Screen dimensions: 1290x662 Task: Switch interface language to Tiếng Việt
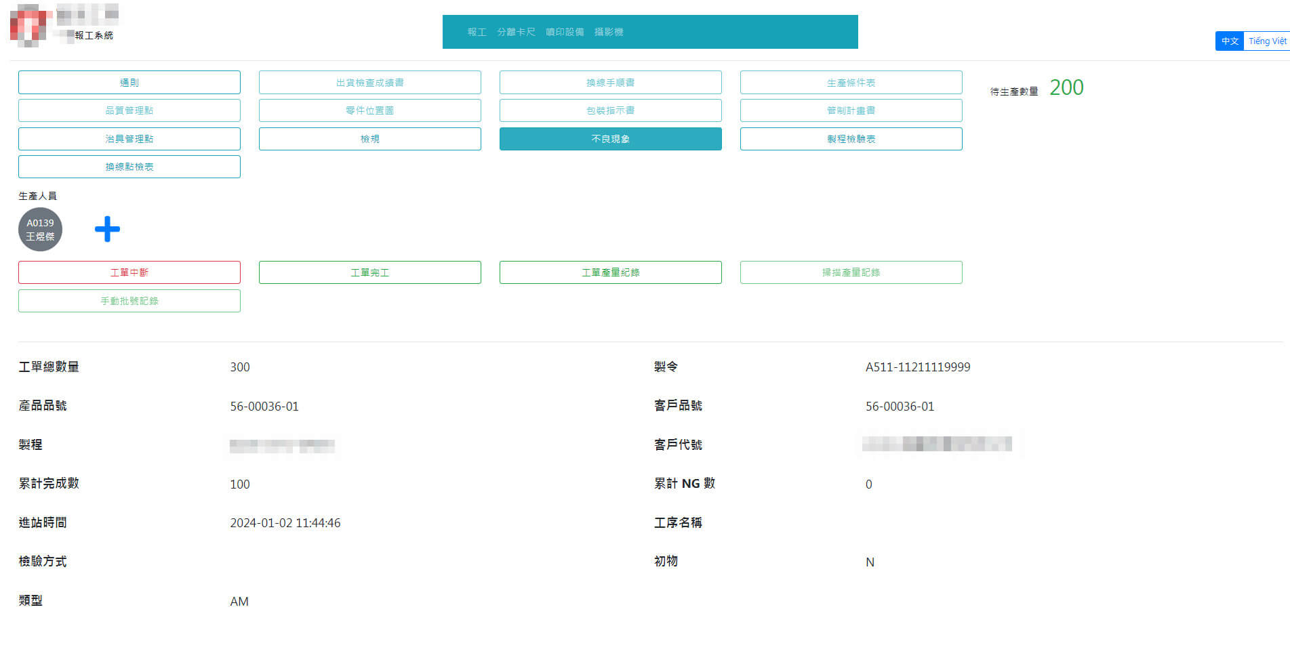point(1267,41)
